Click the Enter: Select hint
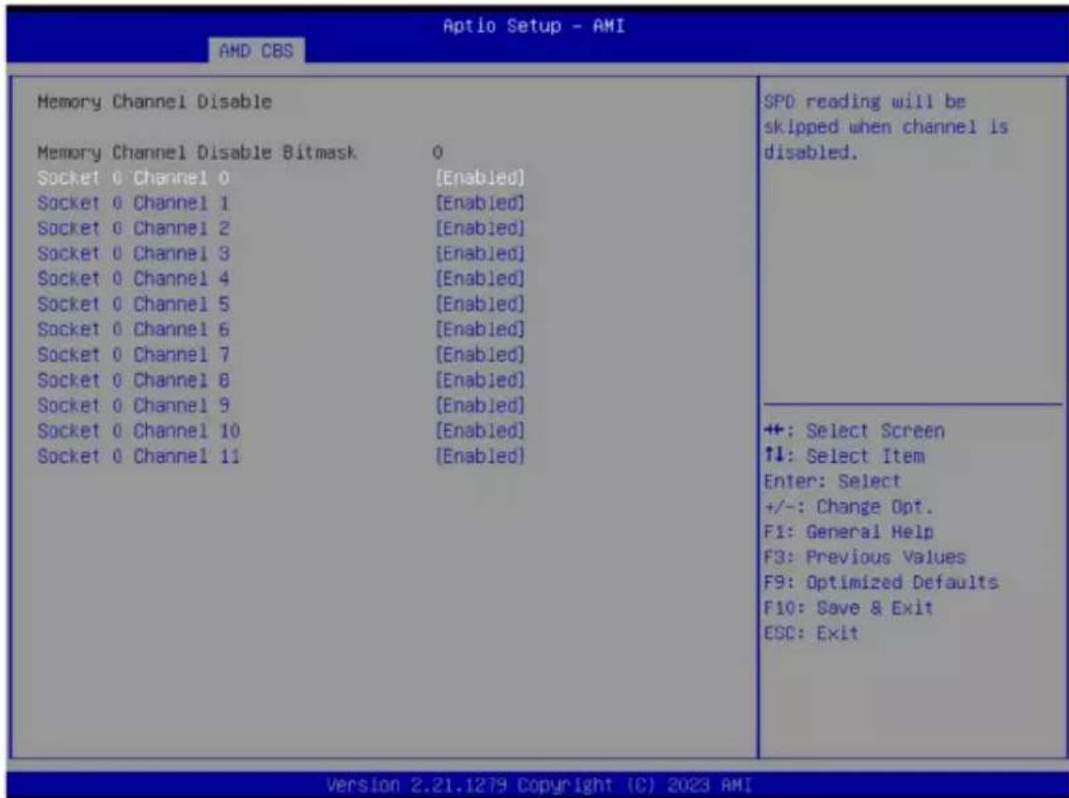Image resolution: width=1069 pixels, height=798 pixels. (x=832, y=481)
